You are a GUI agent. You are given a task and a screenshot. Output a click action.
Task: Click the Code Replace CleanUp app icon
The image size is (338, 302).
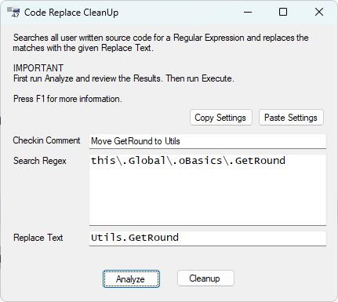point(13,13)
